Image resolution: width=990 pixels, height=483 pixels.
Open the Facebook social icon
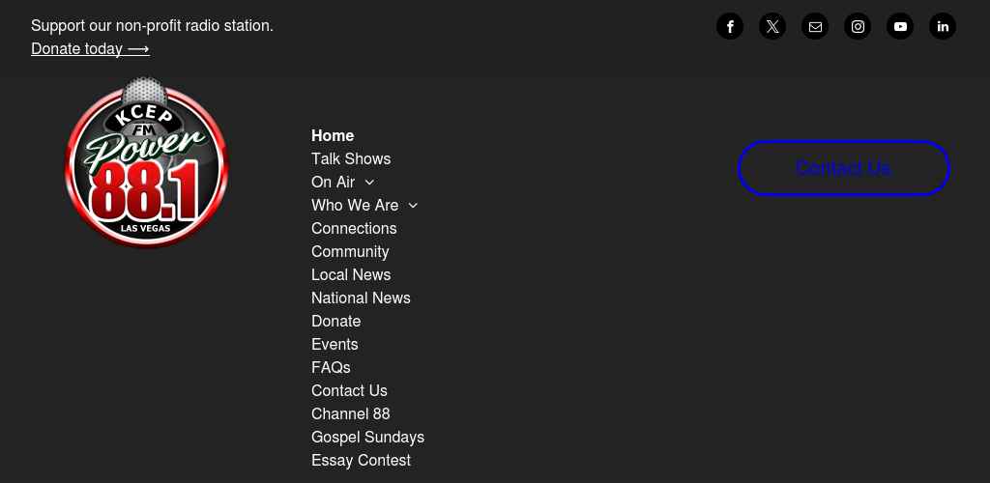tap(730, 26)
